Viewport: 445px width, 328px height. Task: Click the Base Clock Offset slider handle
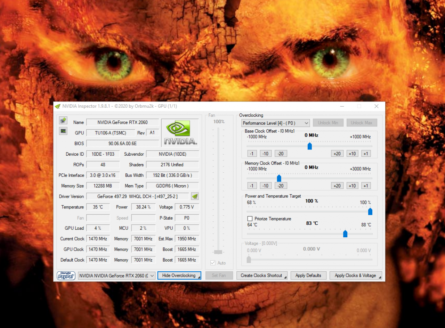click(309, 146)
